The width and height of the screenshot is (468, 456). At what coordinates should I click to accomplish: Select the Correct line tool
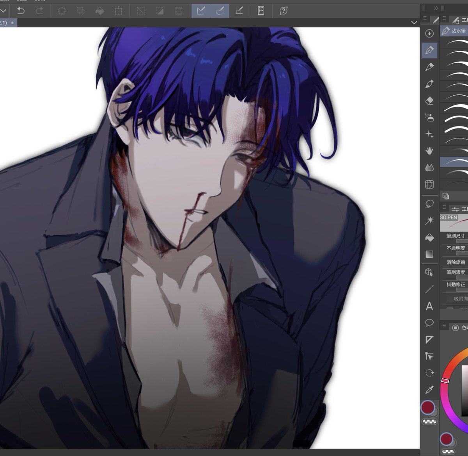[x=429, y=356]
